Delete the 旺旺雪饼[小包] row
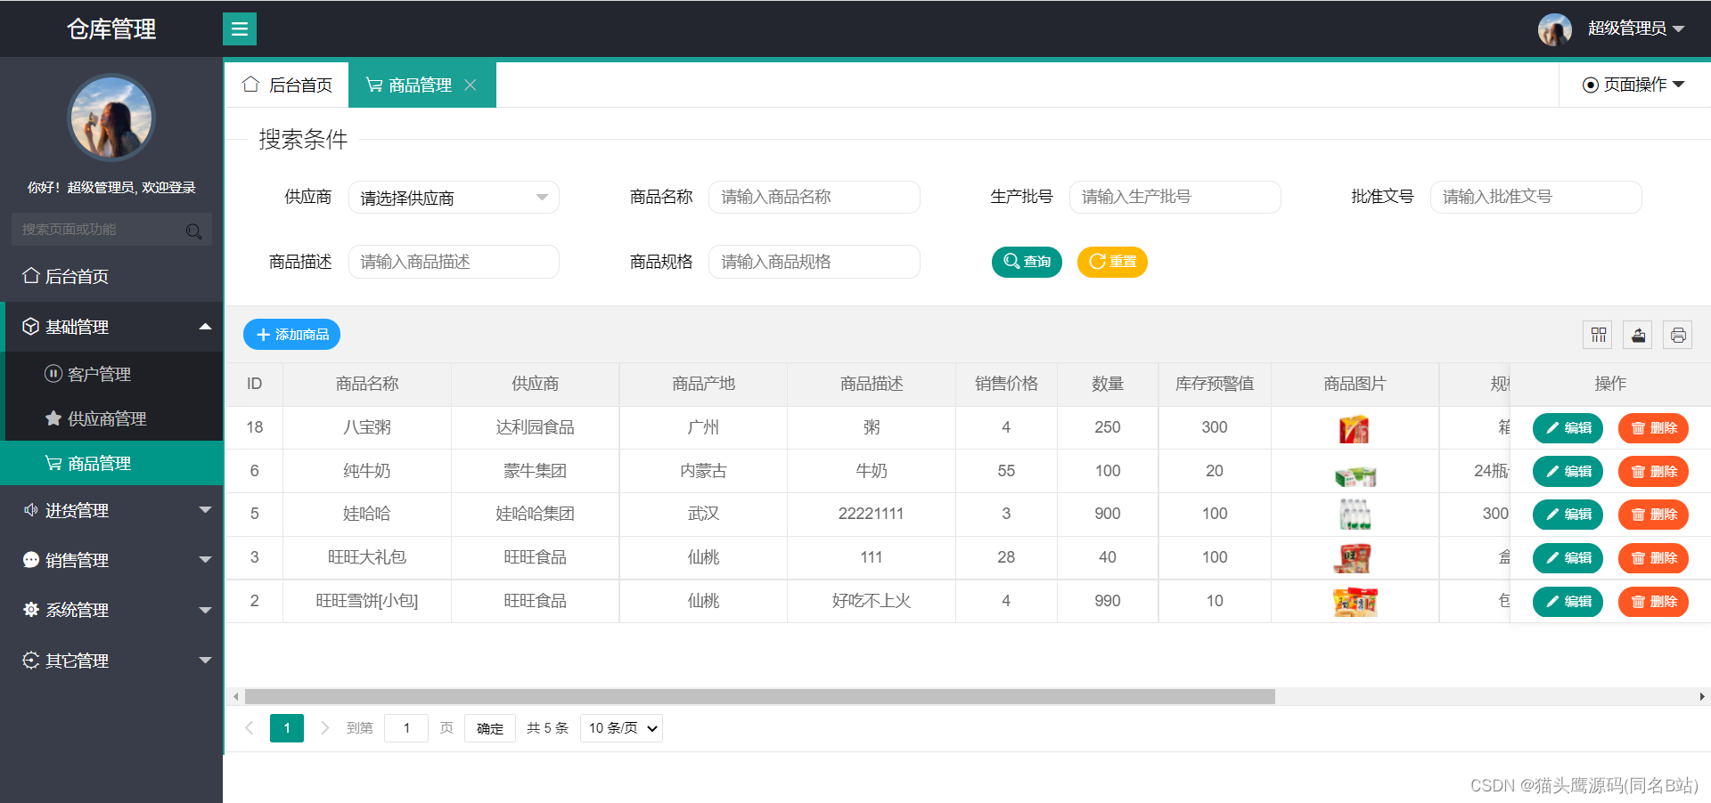The image size is (1711, 803). point(1653,602)
